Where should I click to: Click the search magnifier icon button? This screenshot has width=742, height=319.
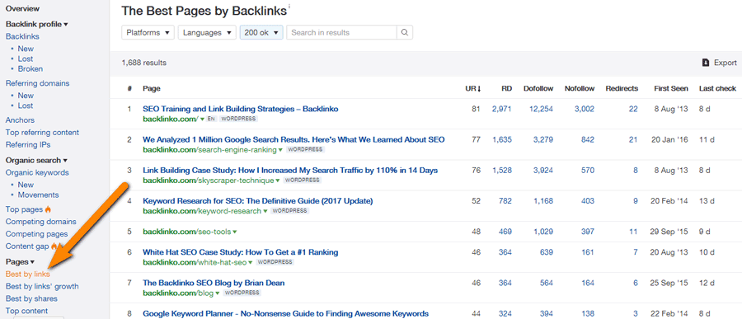(405, 33)
